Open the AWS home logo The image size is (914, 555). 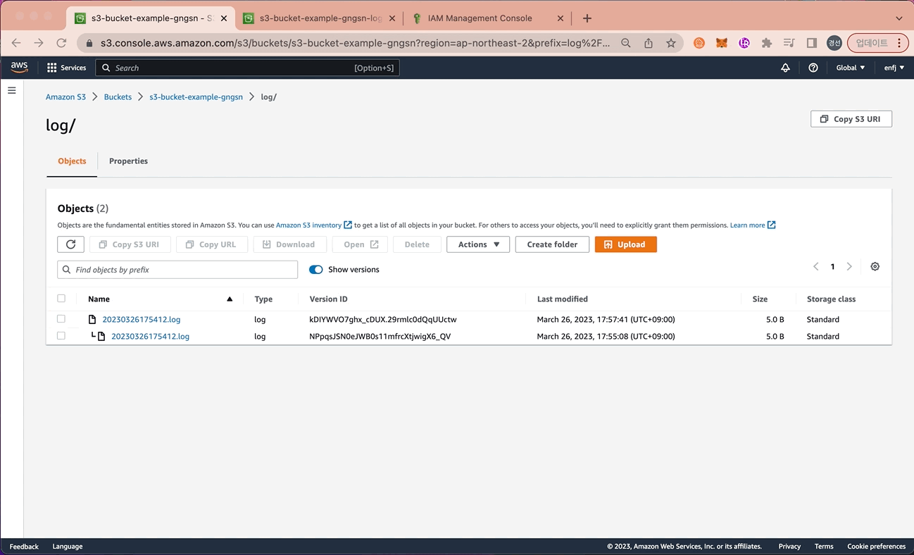point(19,68)
